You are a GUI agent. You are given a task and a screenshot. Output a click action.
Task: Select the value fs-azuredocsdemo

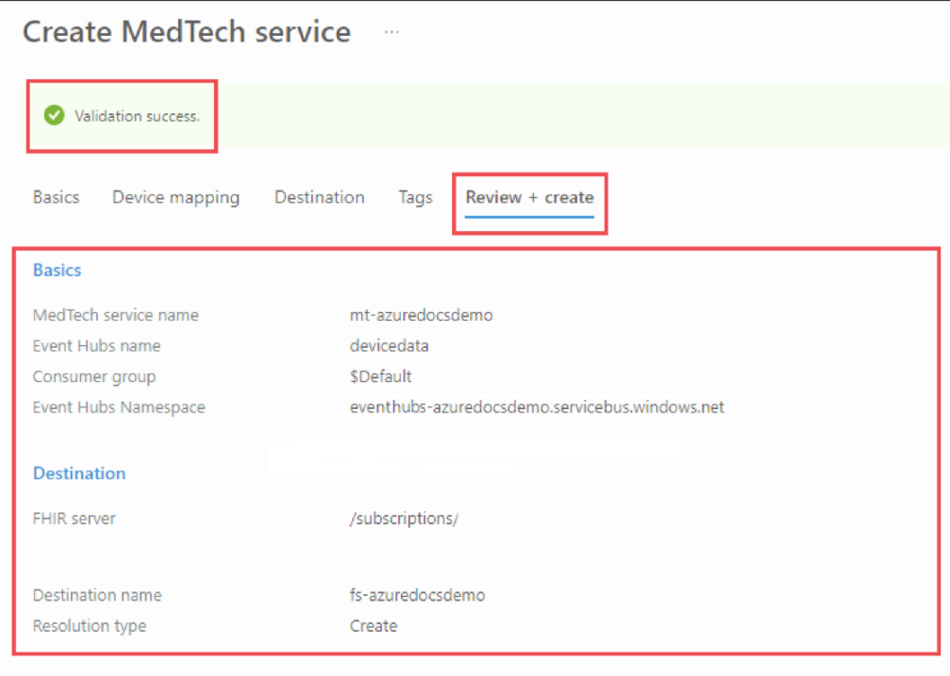pyautogui.click(x=417, y=595)
